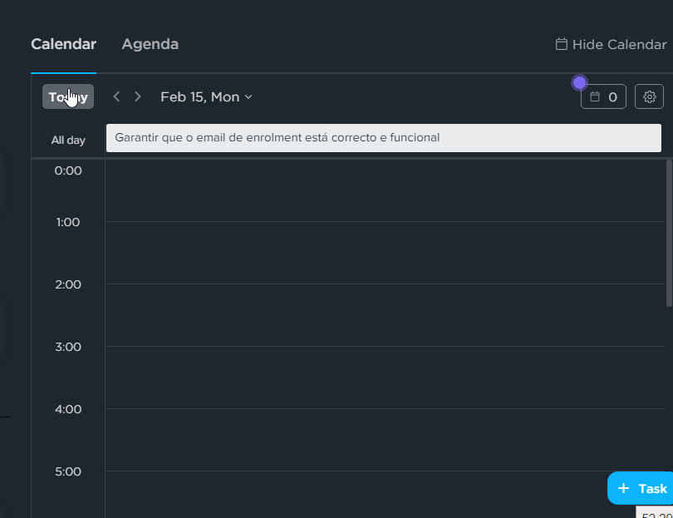Advance to next day with right arrow

click(x=138, y=96)
